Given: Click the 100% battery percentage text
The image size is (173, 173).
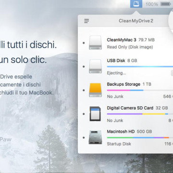Looking at the screenshot, I should (x=152, y=4).
